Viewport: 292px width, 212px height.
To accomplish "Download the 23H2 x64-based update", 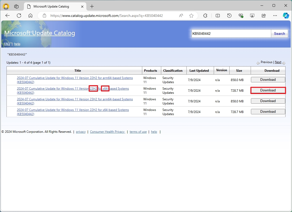I will [x=268, y=90].
